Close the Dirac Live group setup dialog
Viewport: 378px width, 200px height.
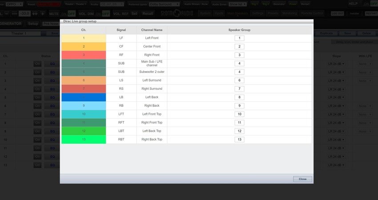[302, 179]
